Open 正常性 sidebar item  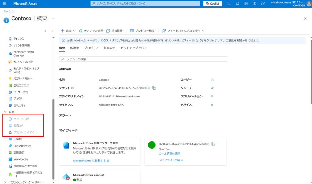pyautogui.click(x=18, y=139)
